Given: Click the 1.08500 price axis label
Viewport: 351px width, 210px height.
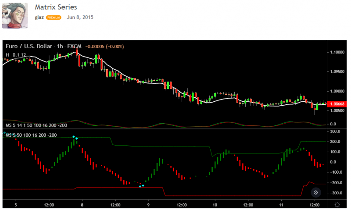Looking at the screenshot, I should click(x=337, y=110).
